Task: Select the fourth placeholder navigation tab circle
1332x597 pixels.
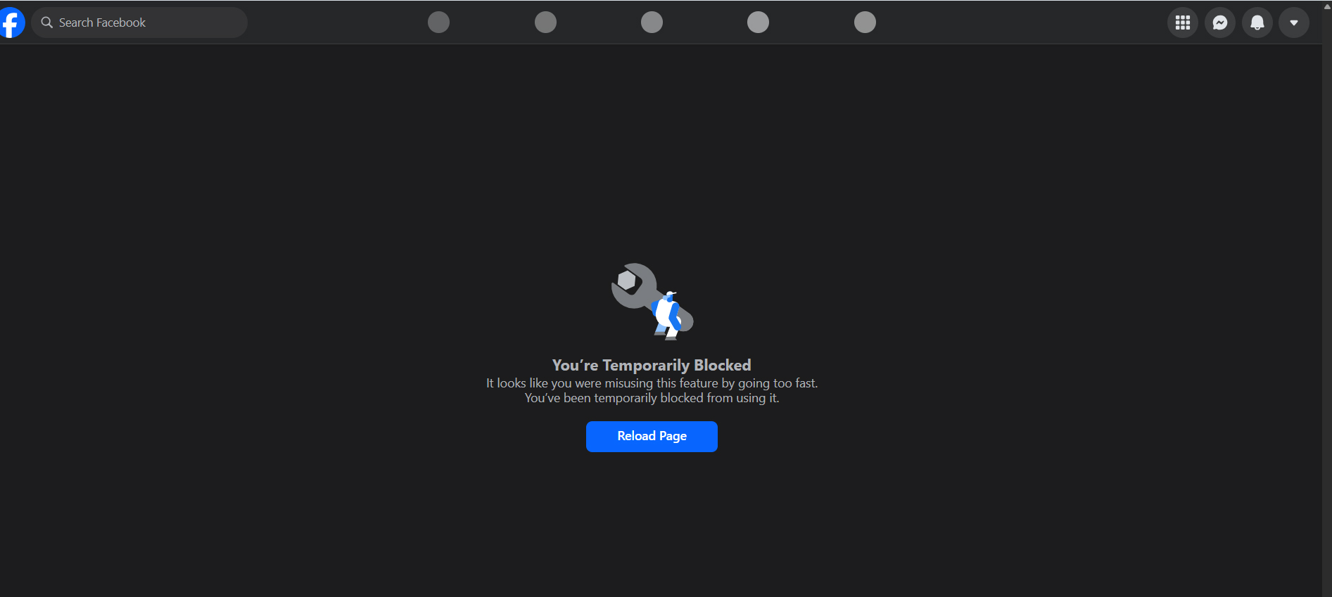Action: coord(758,23)
